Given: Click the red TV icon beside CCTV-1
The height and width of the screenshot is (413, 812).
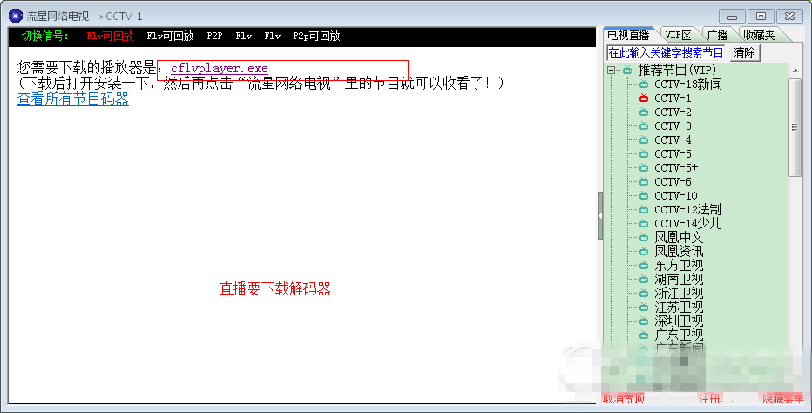Looking at the screenshot, I should point(644,98).
